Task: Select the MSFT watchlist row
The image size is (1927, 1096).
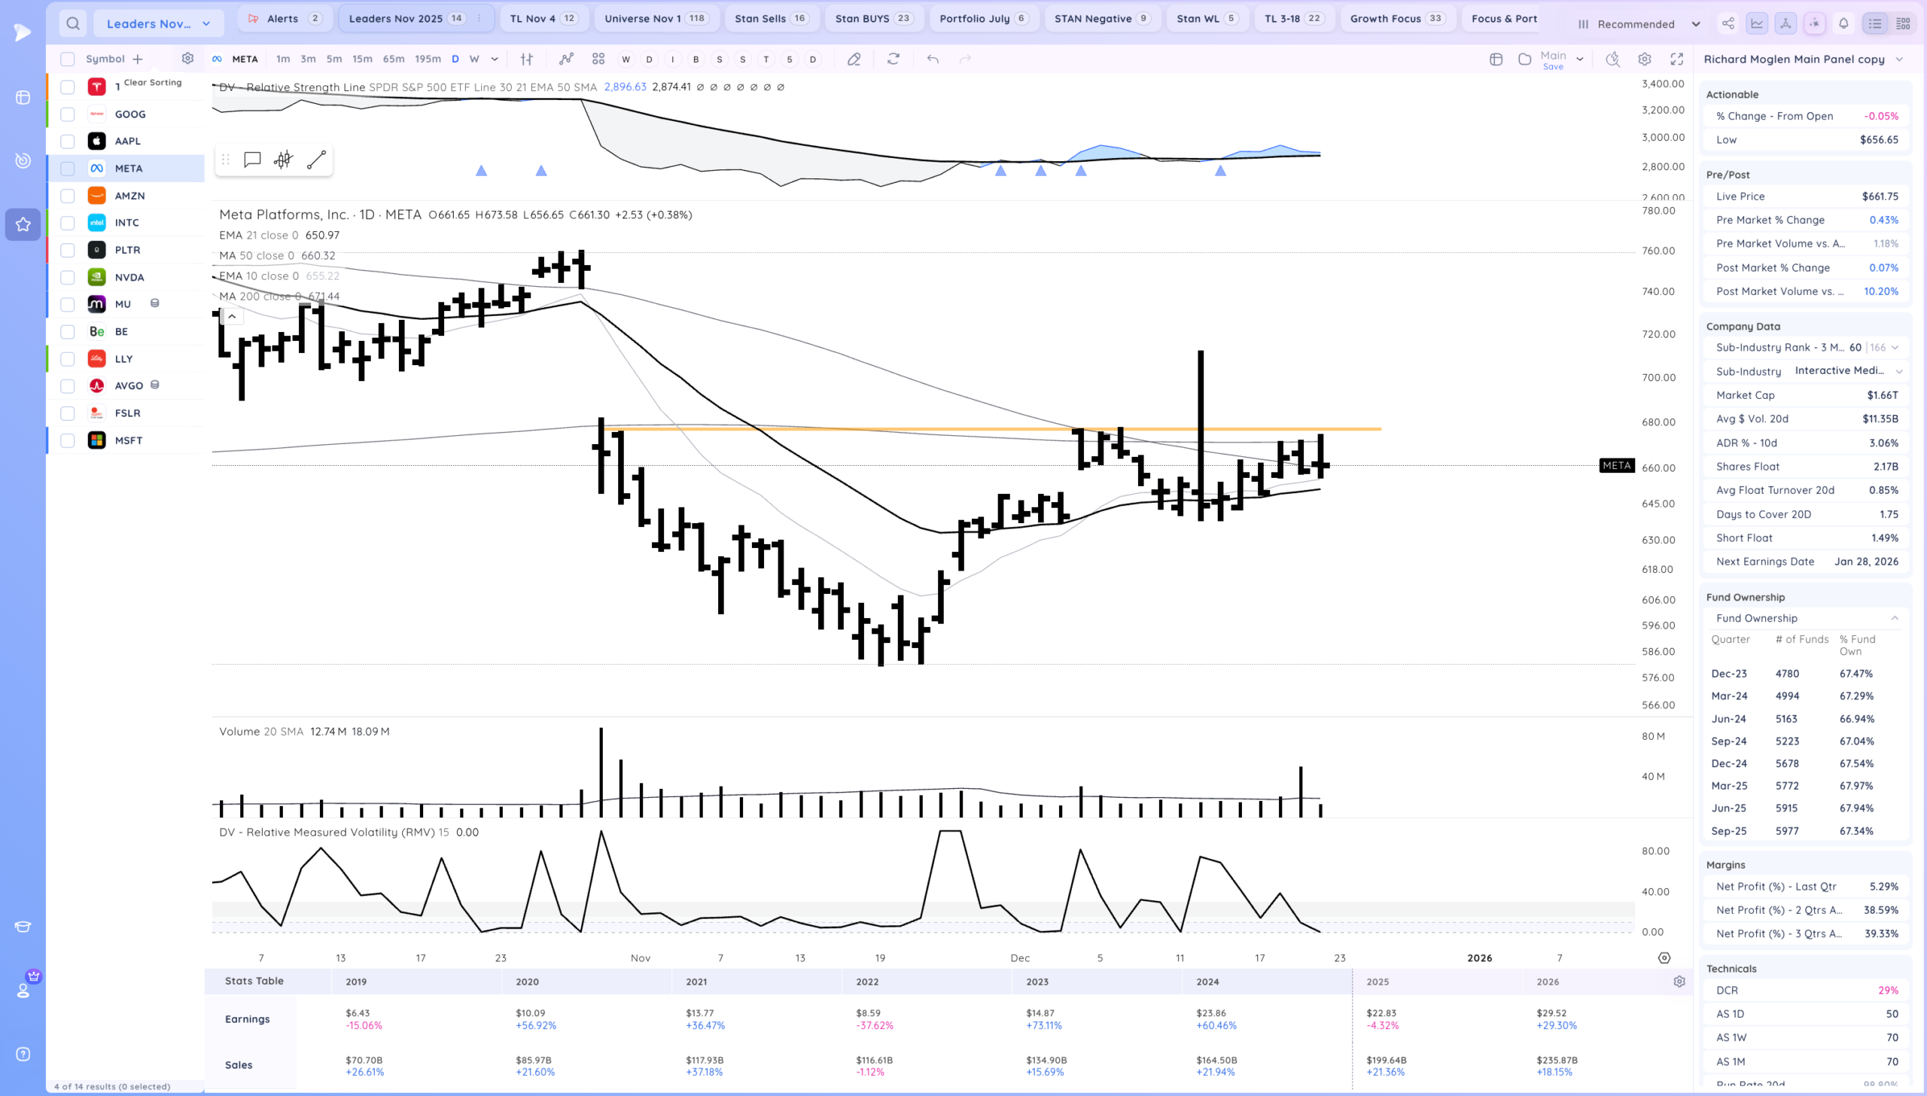Action: point(129,440)
